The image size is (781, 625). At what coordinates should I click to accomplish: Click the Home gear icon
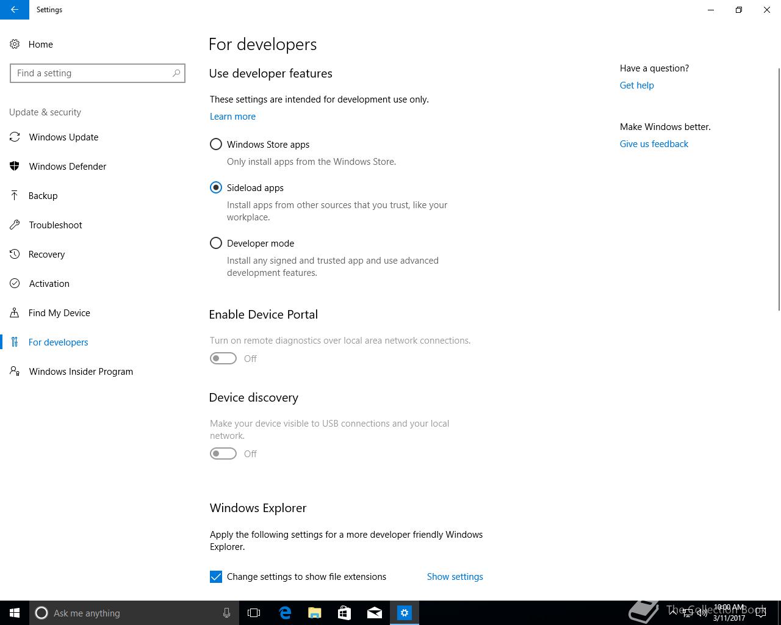(15, 44)
